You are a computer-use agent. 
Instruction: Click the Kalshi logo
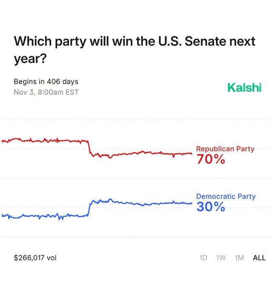point(244,88)
